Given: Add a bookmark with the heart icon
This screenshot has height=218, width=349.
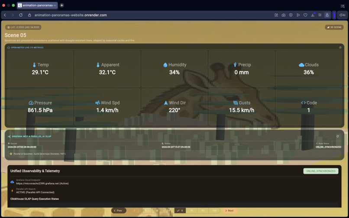Looking at the screenshot, I should click(305, 15).
